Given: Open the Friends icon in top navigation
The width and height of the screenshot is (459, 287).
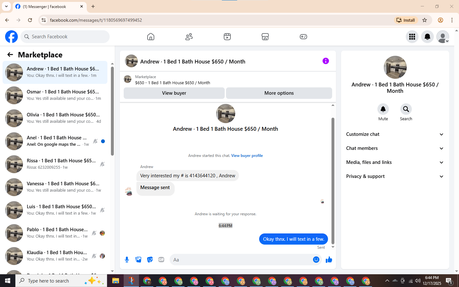Looking at the screenshot, I should tap(189, 37).
